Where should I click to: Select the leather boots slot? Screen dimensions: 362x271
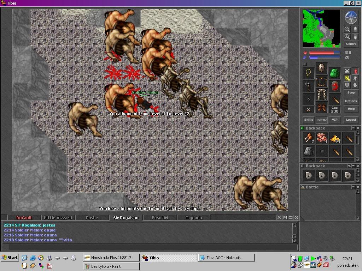(x=322, y=107)
